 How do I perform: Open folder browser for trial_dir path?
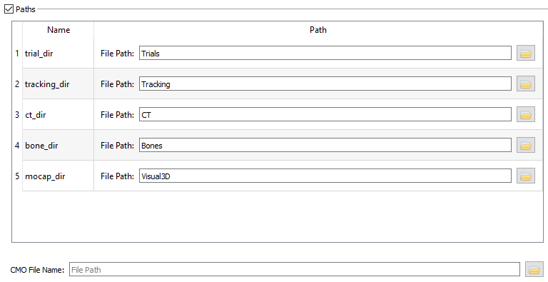(526, 53)
